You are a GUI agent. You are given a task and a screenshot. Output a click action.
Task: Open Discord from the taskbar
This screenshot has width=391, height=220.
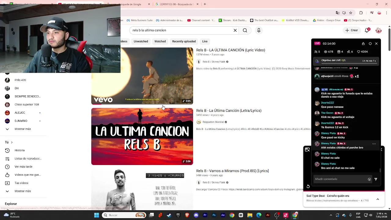[196, 215]
